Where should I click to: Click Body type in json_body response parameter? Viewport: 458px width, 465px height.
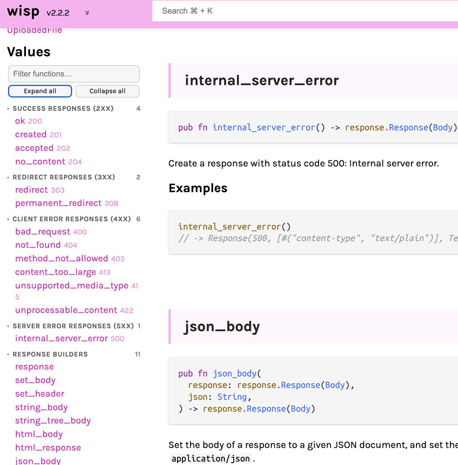(335, 385)
